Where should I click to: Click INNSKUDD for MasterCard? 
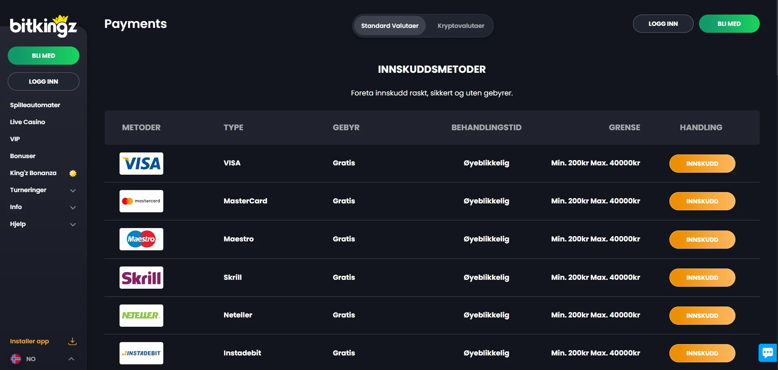coord(702,201)
